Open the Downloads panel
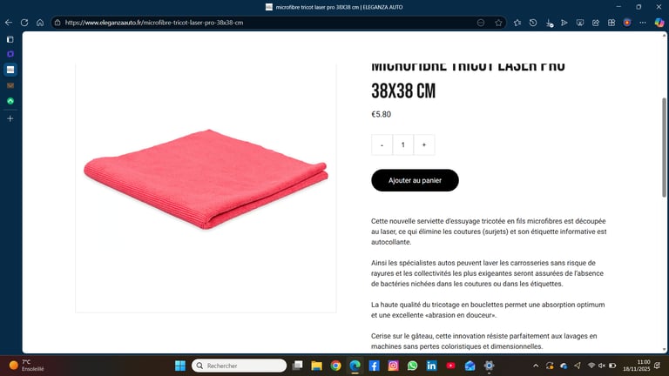The width and height of the screenshot is (669, 376). [549, 23]
